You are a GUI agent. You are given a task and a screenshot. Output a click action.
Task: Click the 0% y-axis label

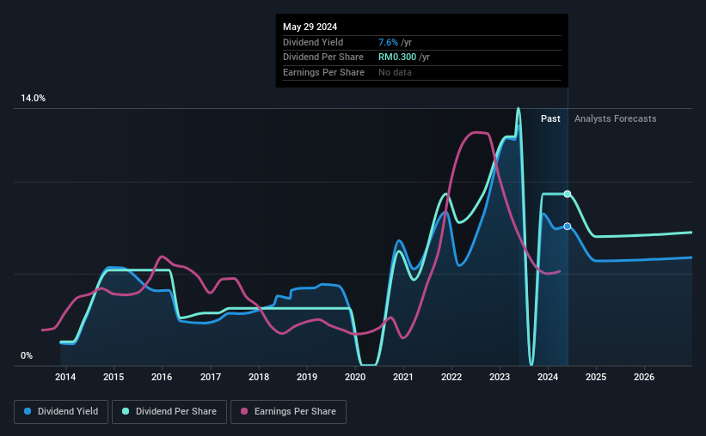[27, 355]
